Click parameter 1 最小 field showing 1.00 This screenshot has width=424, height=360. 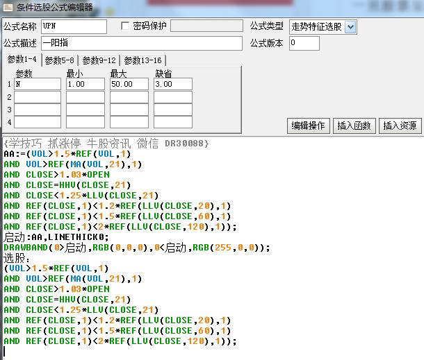(85, 84)
